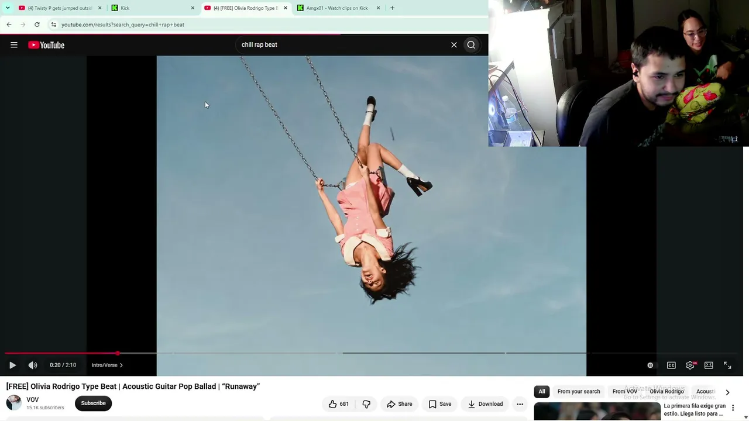This screenshot has height=421, width=749.
Task: Select the 'Olivia Rodrigo' chip
Action: pyautogui.click(x=666, y=391)
